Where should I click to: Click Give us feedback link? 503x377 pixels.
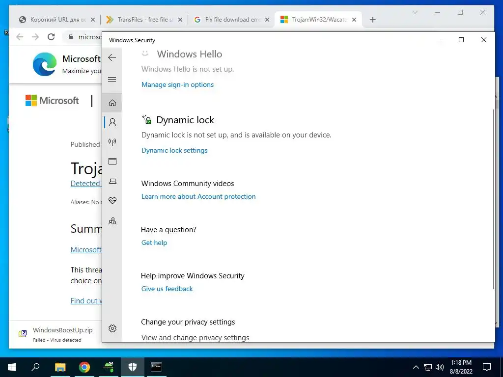click(x=167, y=289)
